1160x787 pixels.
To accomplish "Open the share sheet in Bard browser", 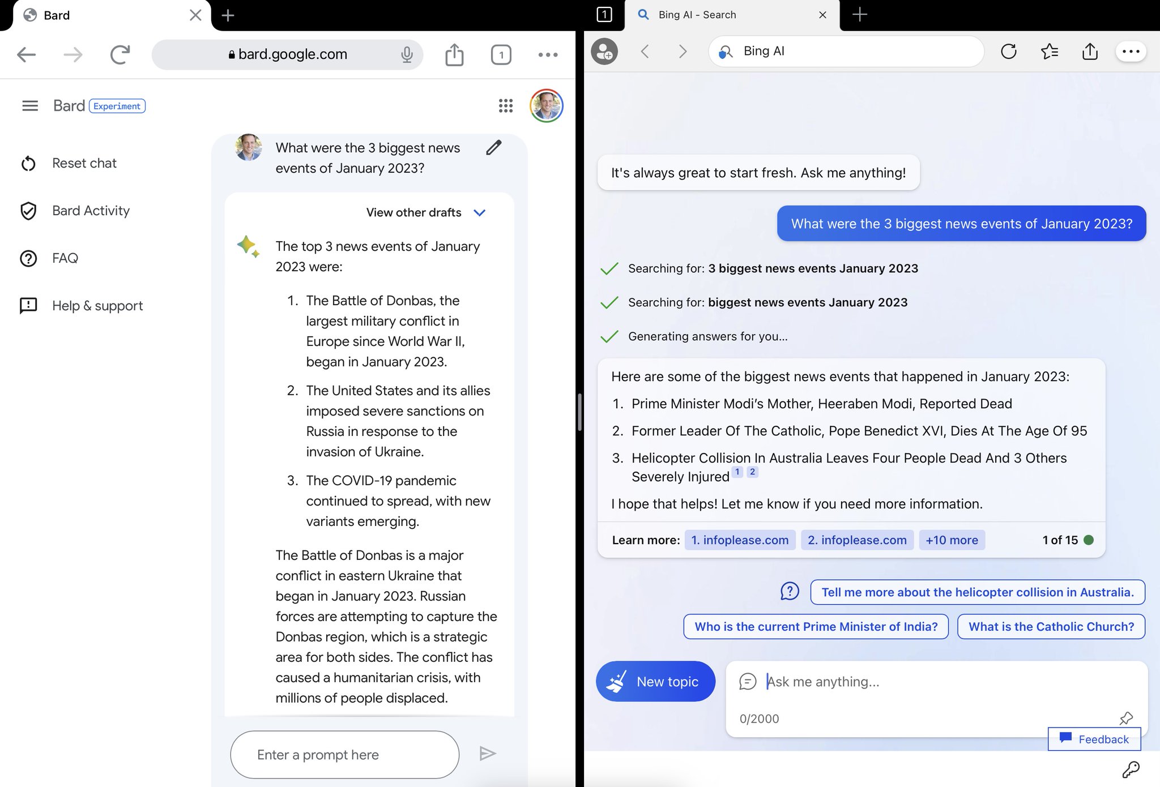I will 454,54.
